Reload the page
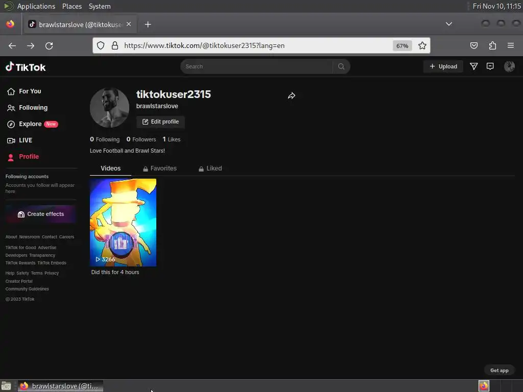Screen dimensions: 523x392 [x=49, y=45]
